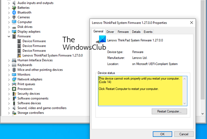Click the Human Interface Devices icon

14,60
